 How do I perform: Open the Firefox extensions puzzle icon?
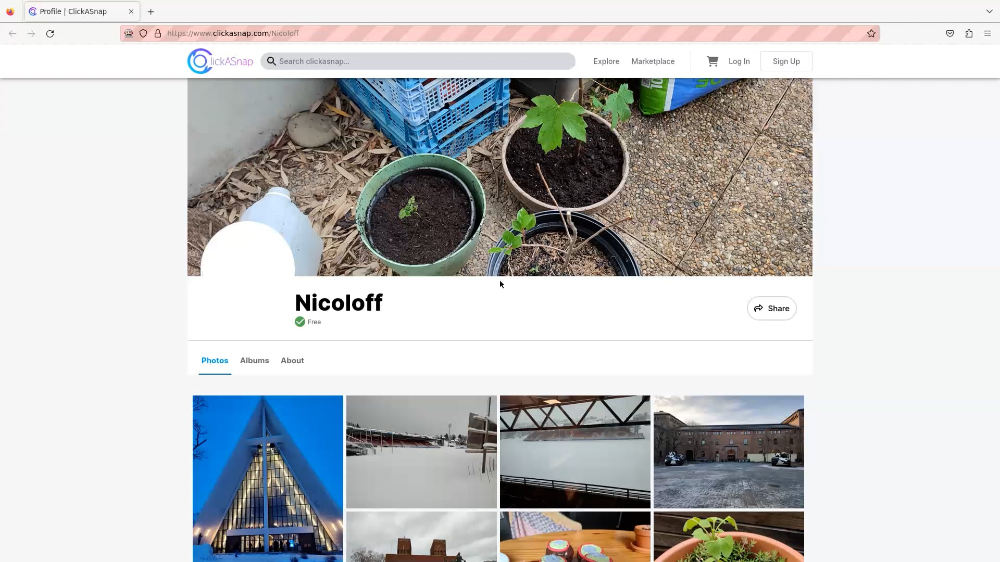pyautogui.click(x=969, y=33)
